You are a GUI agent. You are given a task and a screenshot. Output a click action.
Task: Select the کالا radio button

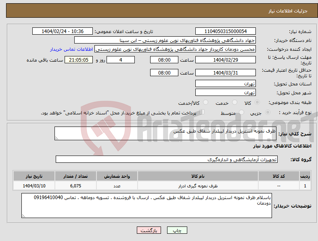[257, 102]
